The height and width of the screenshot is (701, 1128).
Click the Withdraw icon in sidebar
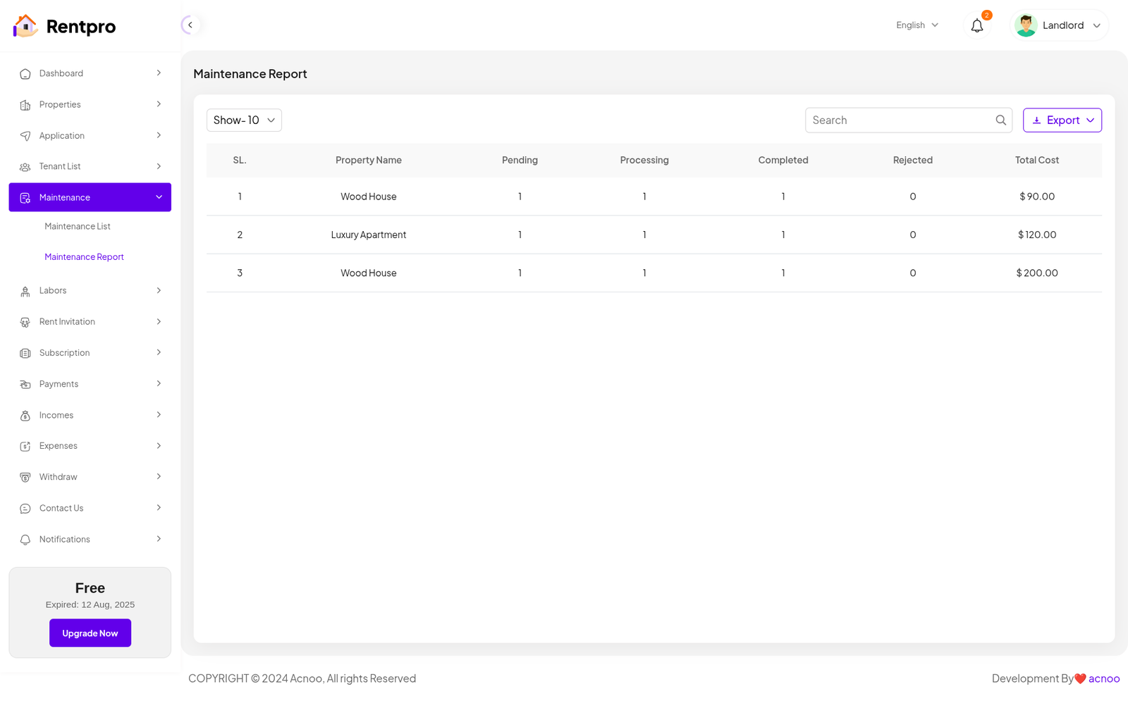(x=25, y=478)
